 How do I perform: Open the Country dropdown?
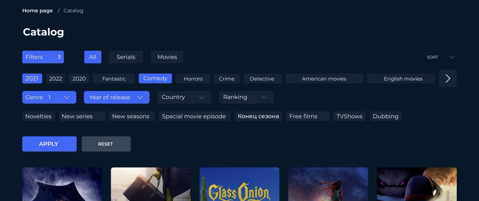[184, 97]
